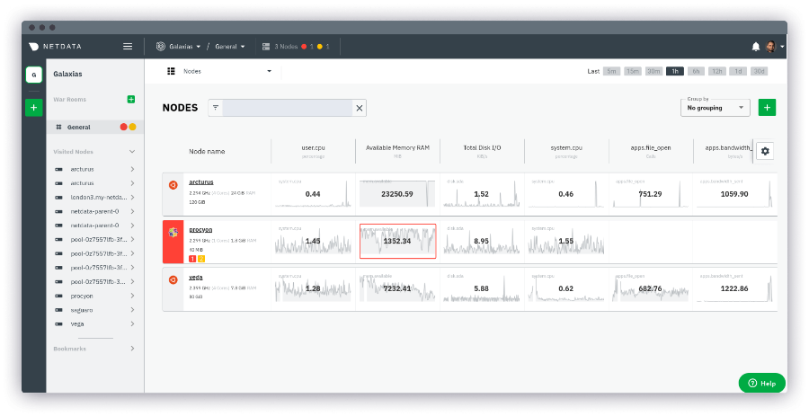Open the column settings gear icon

tap(765, 151)
